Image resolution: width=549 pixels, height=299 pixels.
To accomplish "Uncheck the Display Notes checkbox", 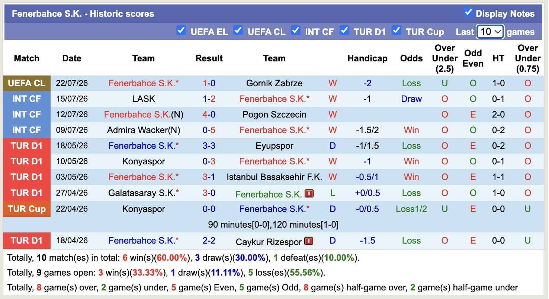I will coord(468,12).
